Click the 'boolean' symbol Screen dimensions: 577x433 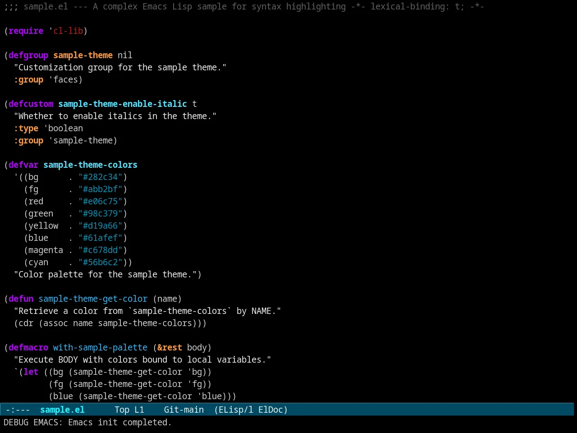pyautogui.click(x=66, y=128)
